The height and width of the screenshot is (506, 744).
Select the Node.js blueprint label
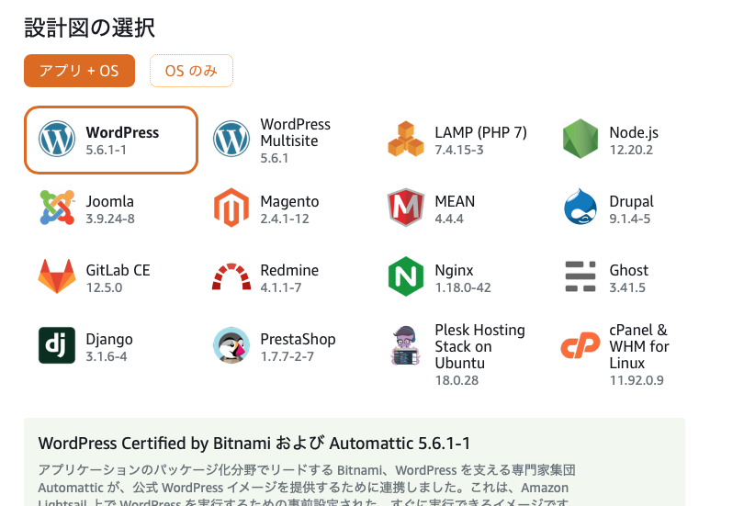tap(634, 132)
